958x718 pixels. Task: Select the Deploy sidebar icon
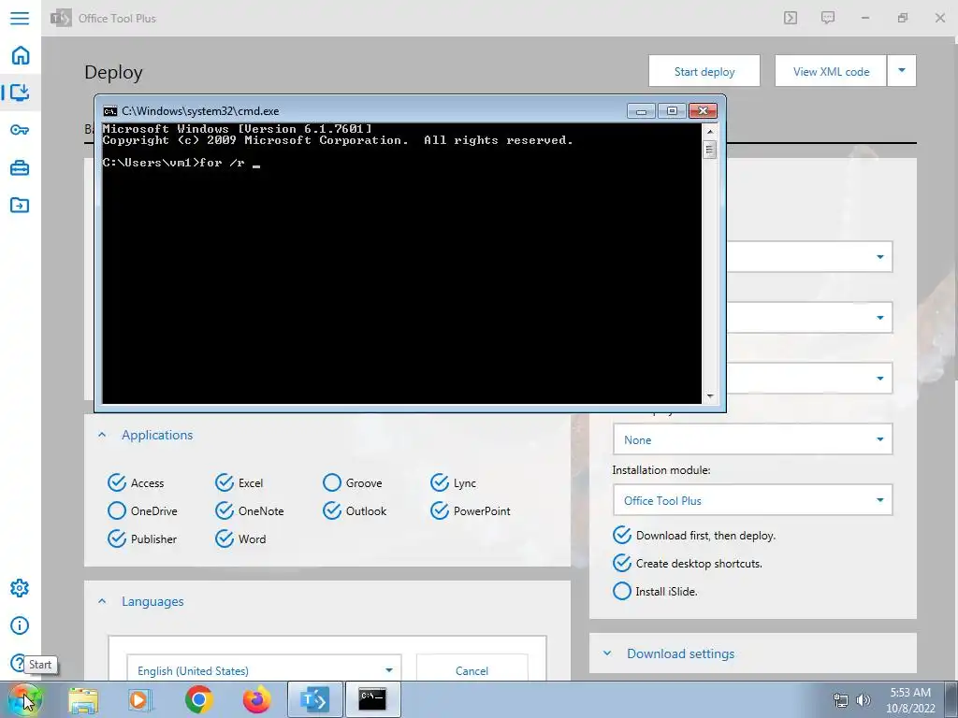tap(20, 93)
